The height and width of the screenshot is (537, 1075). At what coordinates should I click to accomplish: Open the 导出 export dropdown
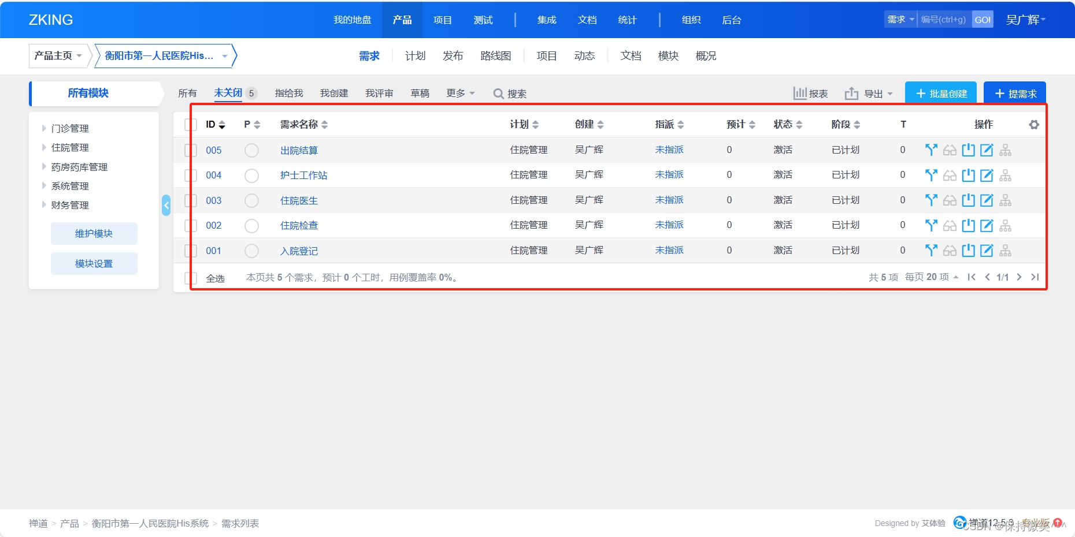[x=869, y=94]
